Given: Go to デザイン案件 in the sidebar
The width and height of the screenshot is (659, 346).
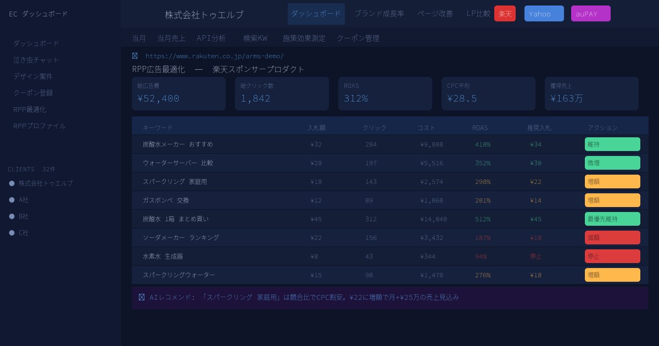Looking at the screenshot, I should pyautogui.click(x=33, y=76).
